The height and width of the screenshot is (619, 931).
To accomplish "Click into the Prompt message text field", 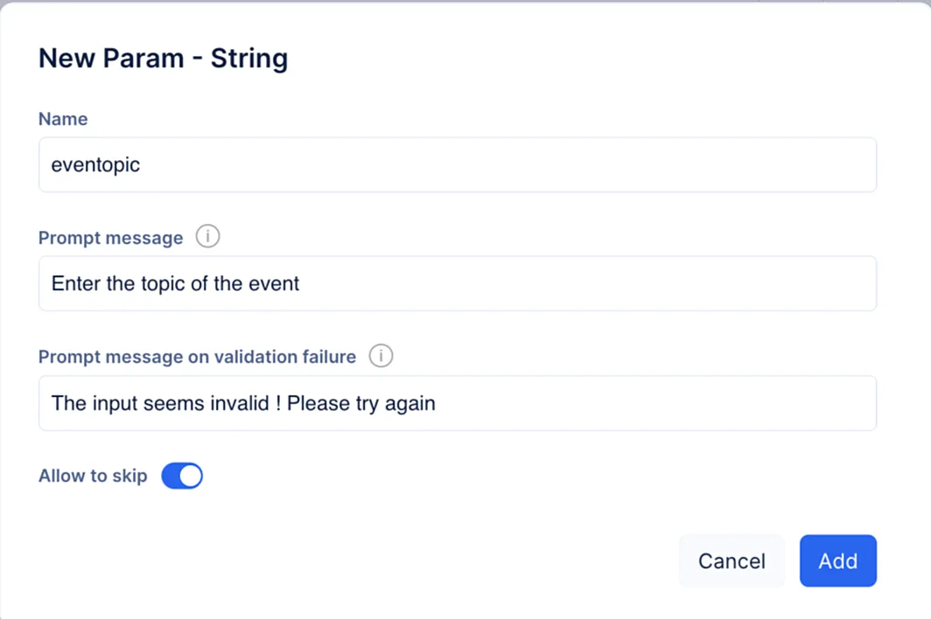I will pyautogui.click(x=457, y=283).
